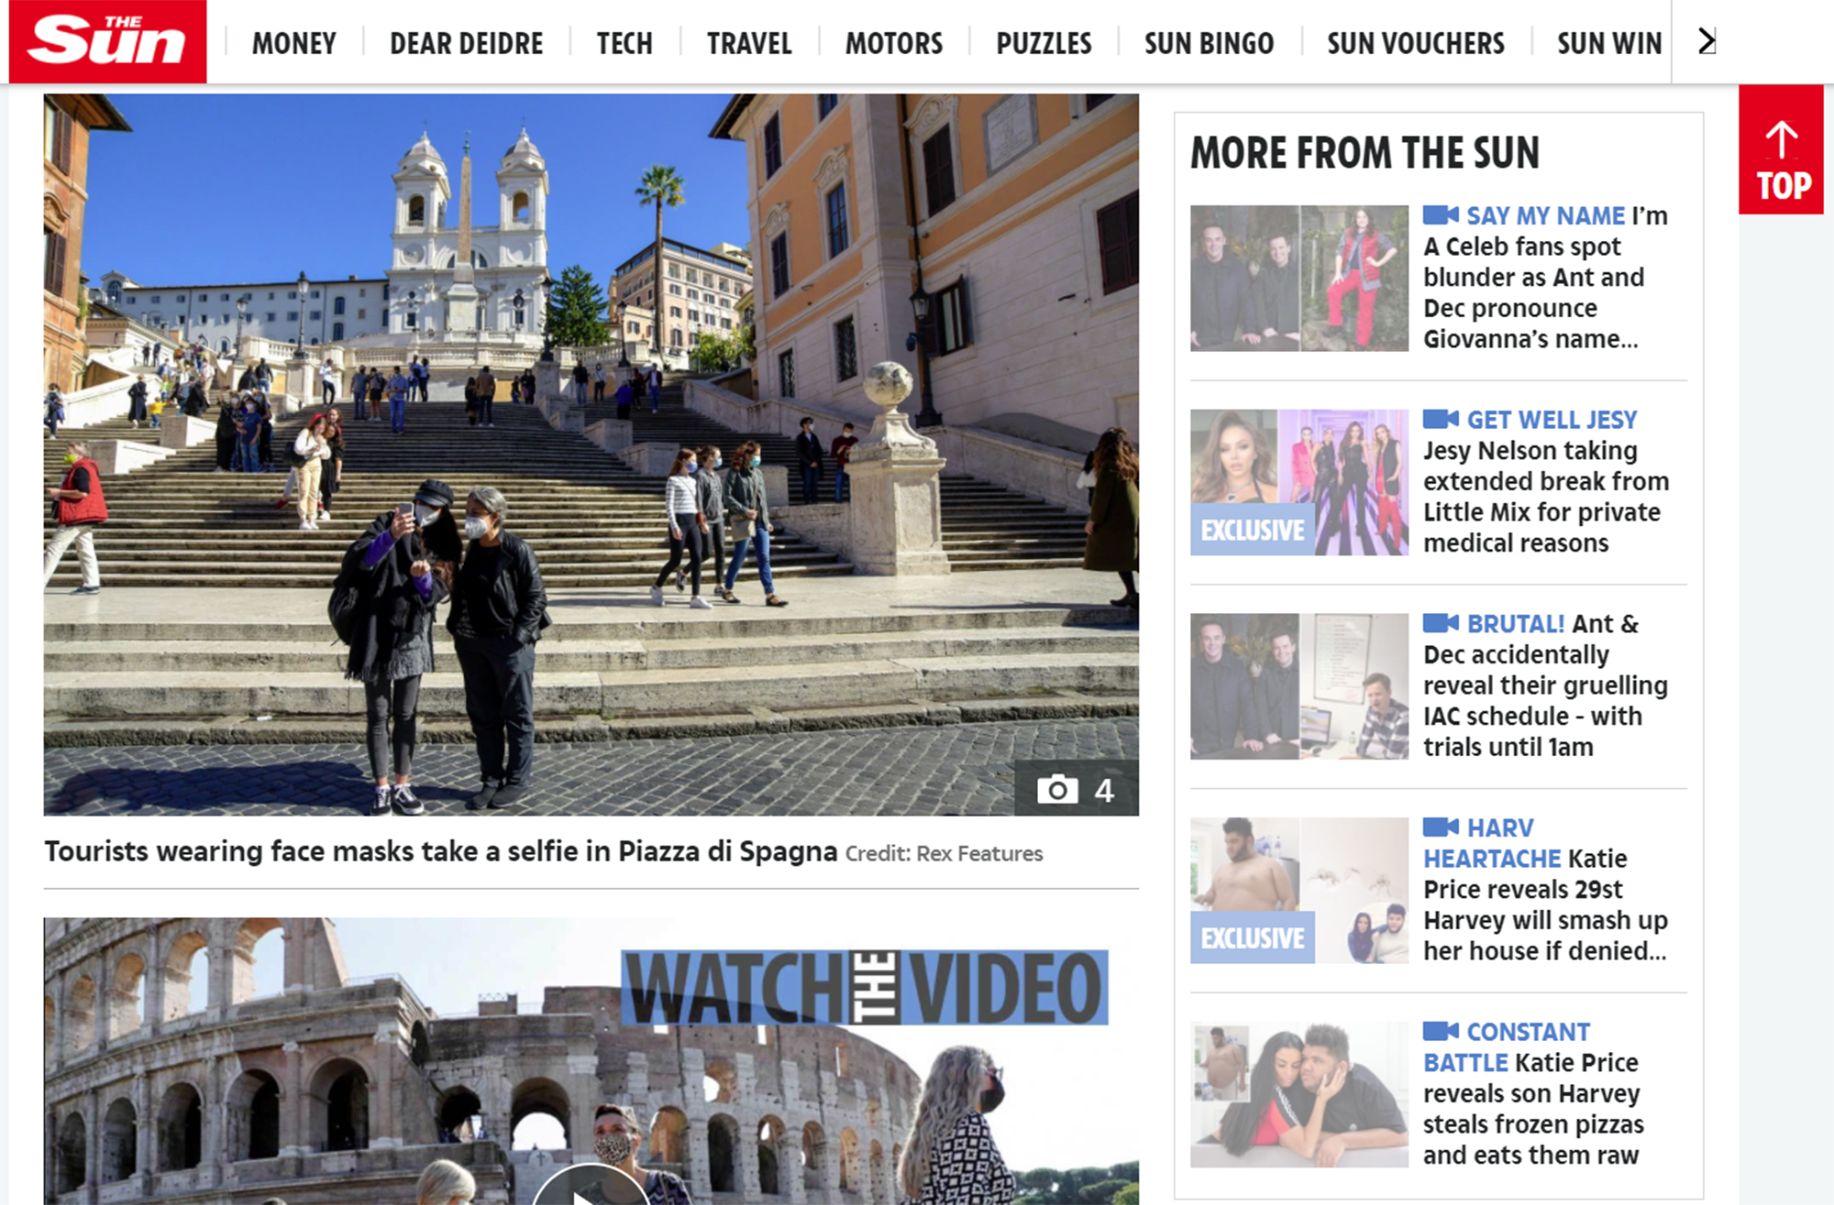Open the Ant and Dec Giovanna thumbnail
Screen dimensions: 1834x1205
[x=1299, y=279]
